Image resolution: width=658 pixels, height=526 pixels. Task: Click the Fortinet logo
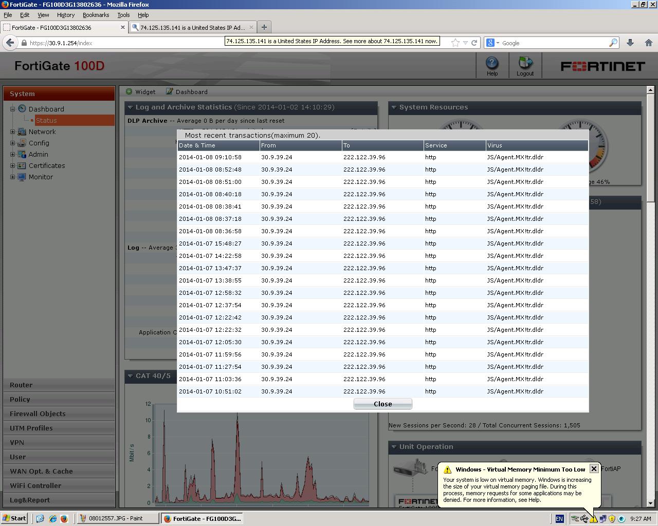[602, 66]
